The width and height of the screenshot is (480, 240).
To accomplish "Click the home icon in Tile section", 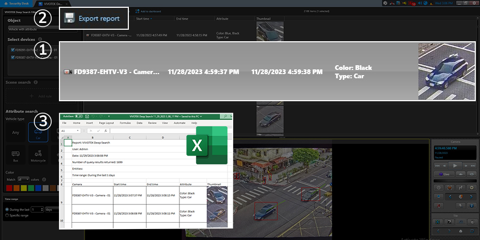I will point(461,231).
